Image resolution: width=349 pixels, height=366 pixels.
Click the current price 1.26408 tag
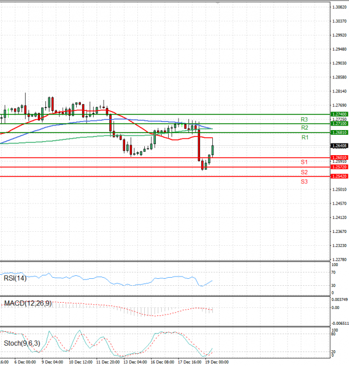[340, 146]
